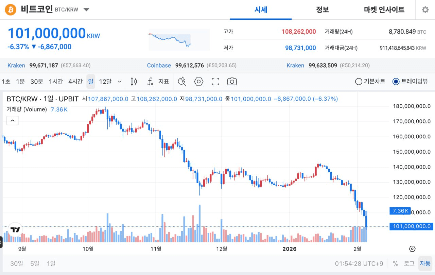Open the settings gear at top right
Screen dimensions: 435x275
425,10
